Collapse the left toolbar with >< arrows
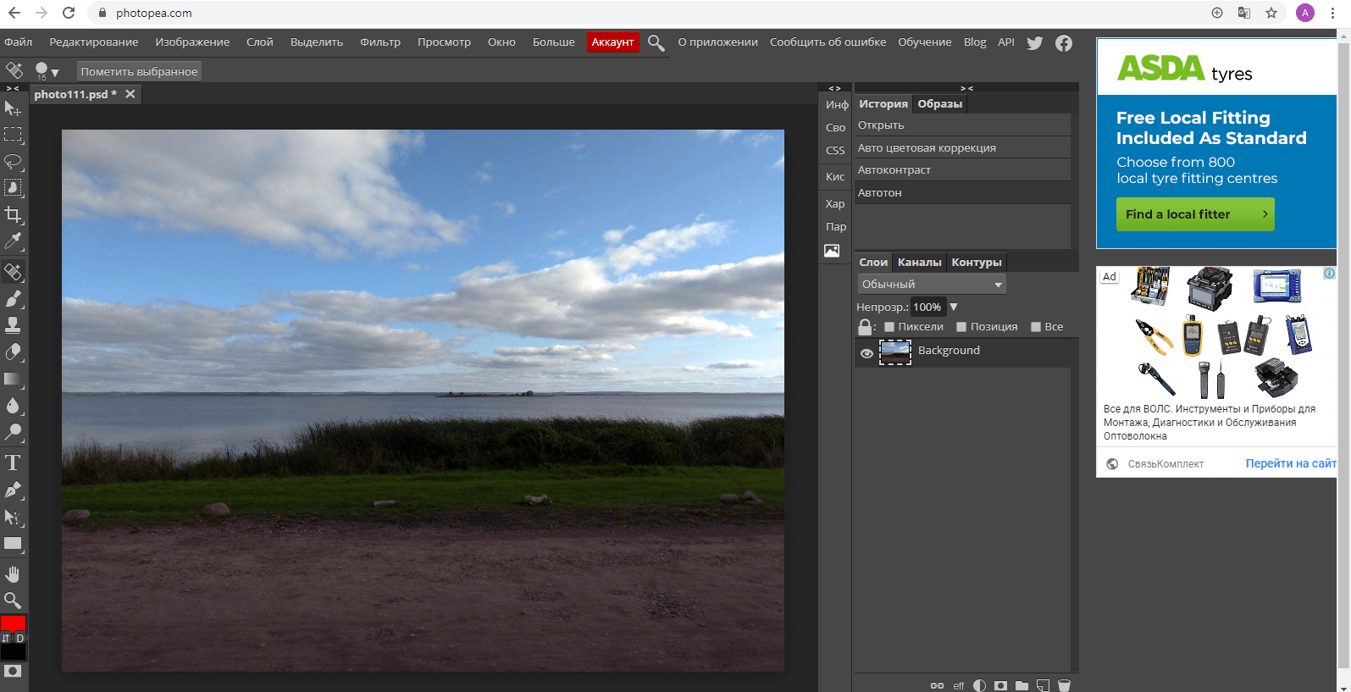 click(x=13, y=88)
